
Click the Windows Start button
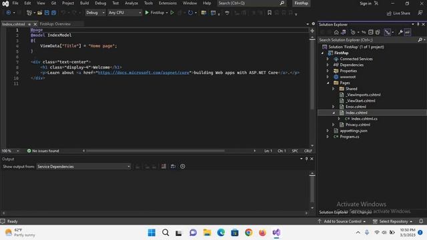click(x=151, y=233)
